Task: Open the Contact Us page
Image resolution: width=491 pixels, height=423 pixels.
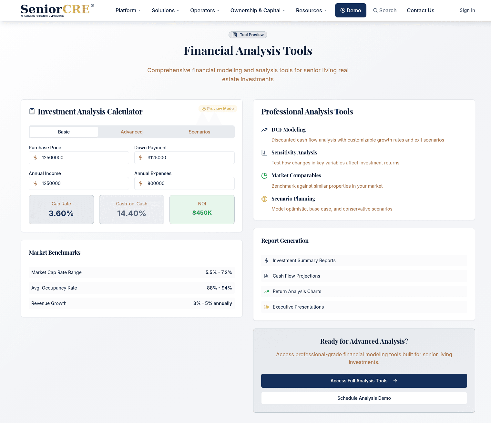Action: pos(421,10)
